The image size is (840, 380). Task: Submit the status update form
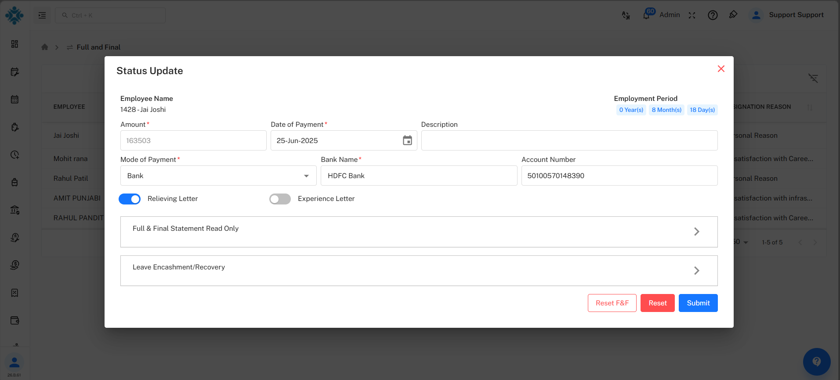coord(698,303)
